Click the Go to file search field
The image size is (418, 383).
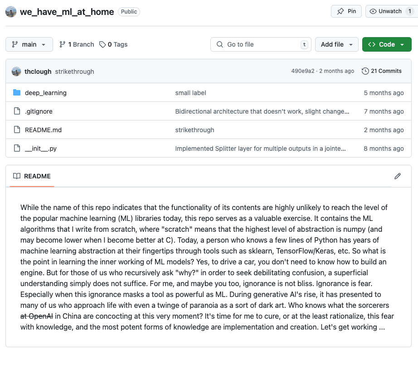coord(261,44)
